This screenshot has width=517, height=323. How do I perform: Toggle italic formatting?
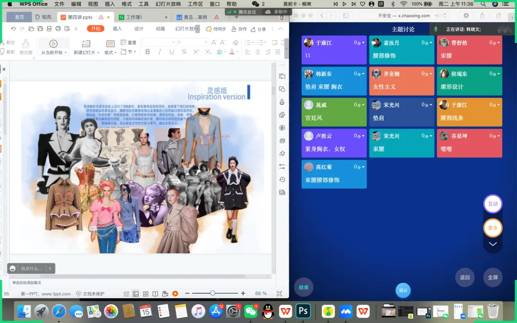[159, 52]
